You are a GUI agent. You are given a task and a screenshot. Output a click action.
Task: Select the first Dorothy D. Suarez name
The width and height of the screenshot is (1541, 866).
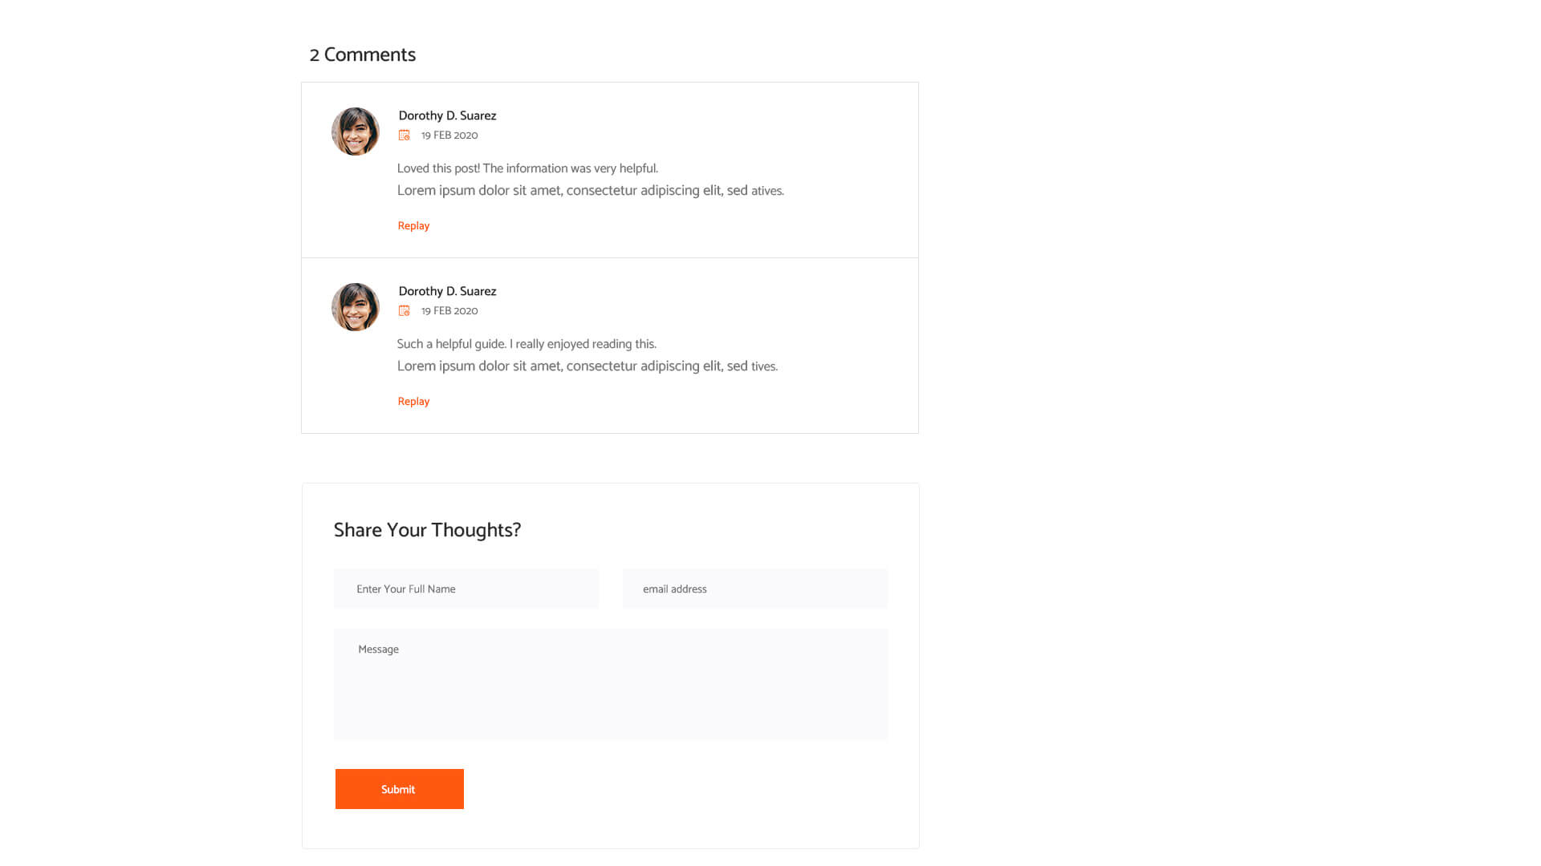coord(447,116)
